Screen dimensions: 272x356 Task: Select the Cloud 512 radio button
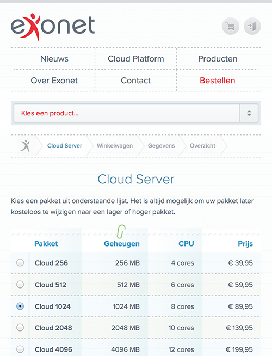click(20, 284)
